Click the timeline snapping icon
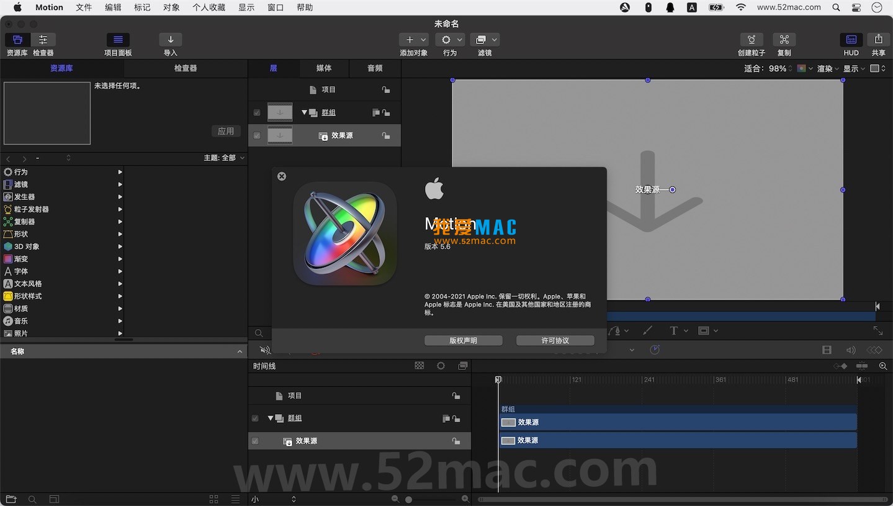893x506 pixels. 862,366
